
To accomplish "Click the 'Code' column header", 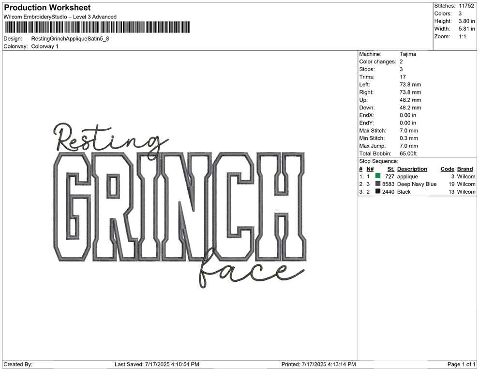I will coord(448,169).
